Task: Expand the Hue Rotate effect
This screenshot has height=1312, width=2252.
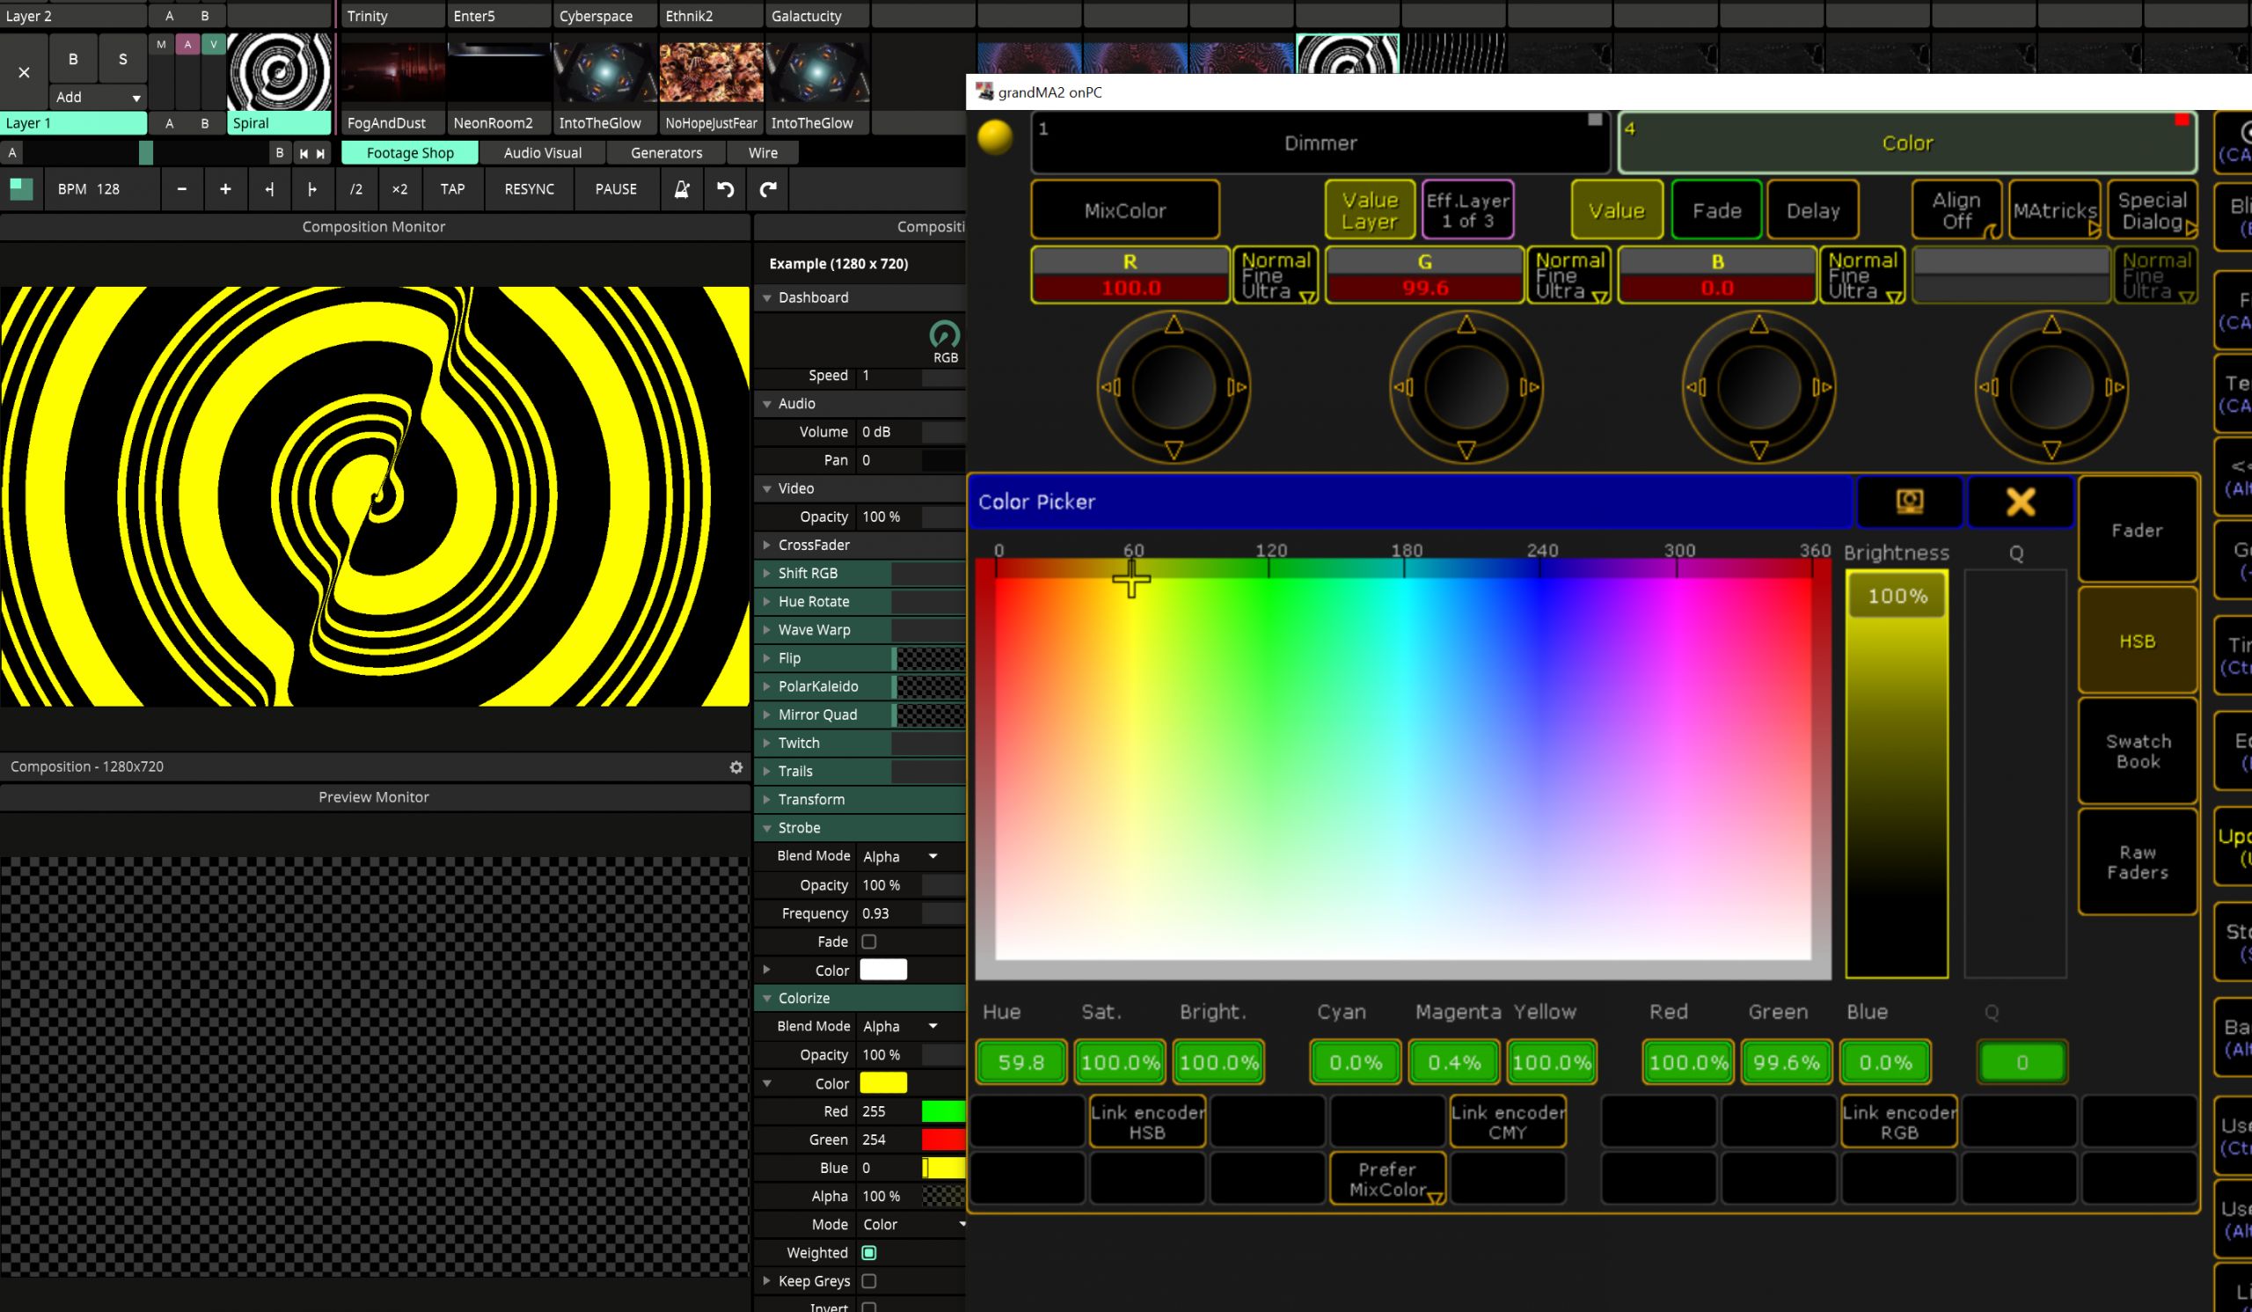Action: coord(766,602)
